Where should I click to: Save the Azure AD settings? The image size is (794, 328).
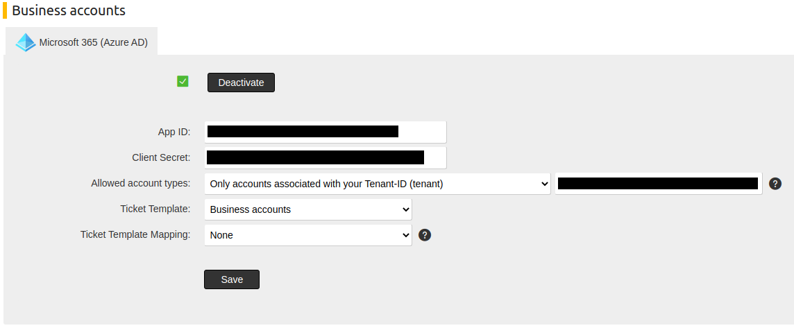232,279
